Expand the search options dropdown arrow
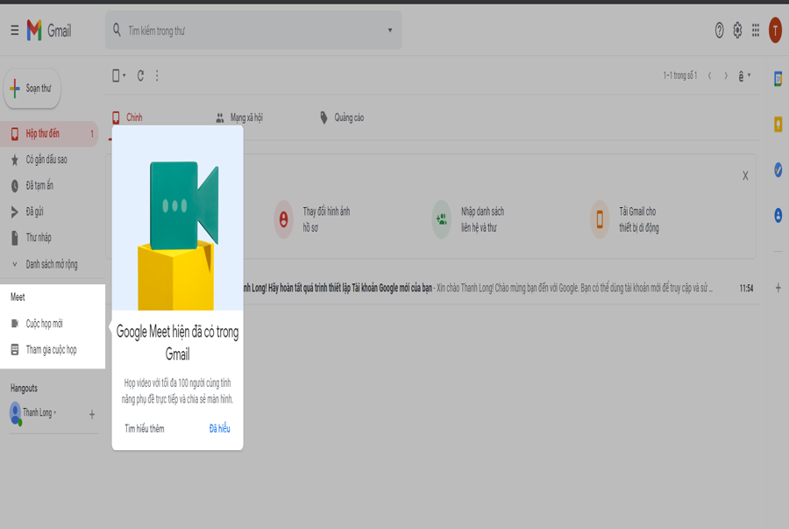 pos(389,30)
